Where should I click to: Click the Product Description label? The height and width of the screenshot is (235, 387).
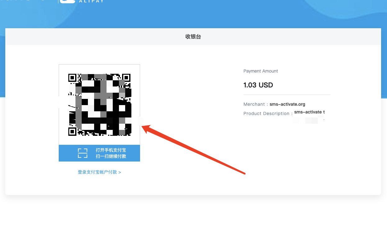(x=266, y=113)
